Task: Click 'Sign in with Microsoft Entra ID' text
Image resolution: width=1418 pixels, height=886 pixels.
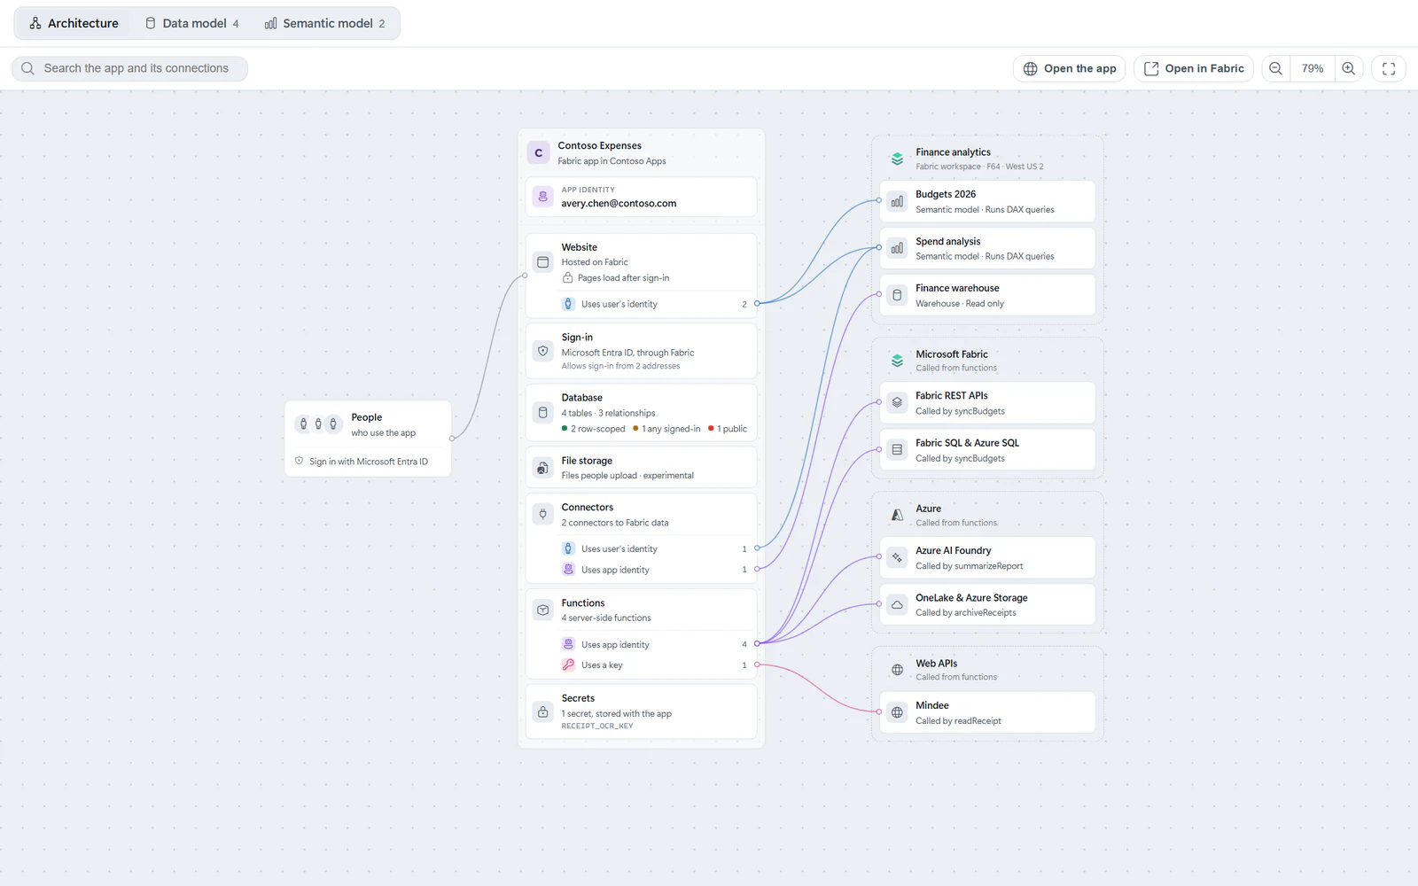Action: click(369, 462)
